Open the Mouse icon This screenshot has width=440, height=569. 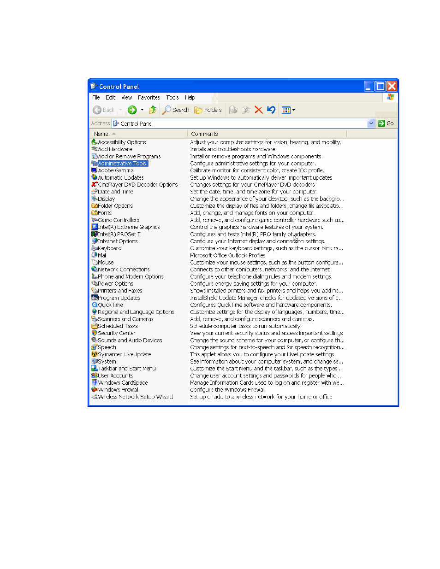(x=95, y=262)
